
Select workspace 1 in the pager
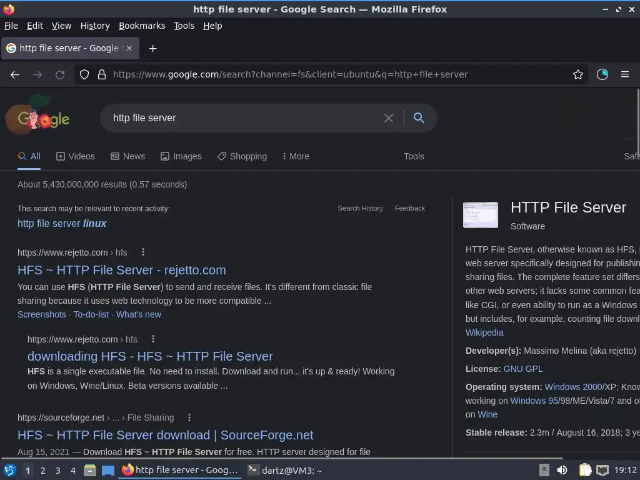27,471
